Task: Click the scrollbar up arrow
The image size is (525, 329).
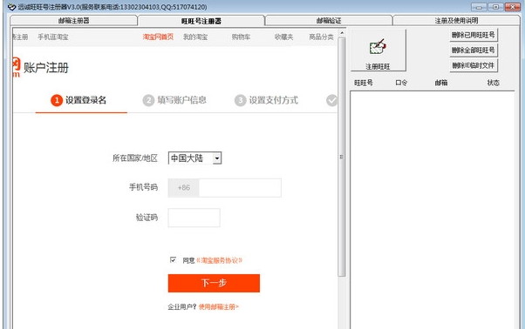Action: (x=342, y=33)
